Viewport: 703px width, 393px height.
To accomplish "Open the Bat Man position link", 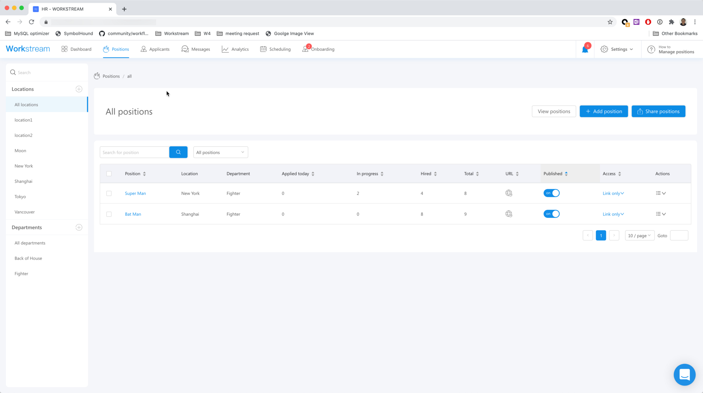I will 133,214.
